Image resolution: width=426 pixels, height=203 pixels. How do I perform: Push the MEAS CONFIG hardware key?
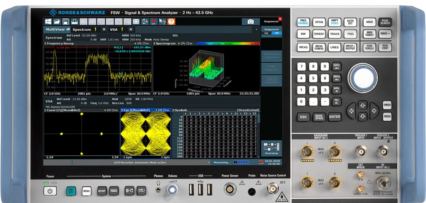tap(319, 47)
